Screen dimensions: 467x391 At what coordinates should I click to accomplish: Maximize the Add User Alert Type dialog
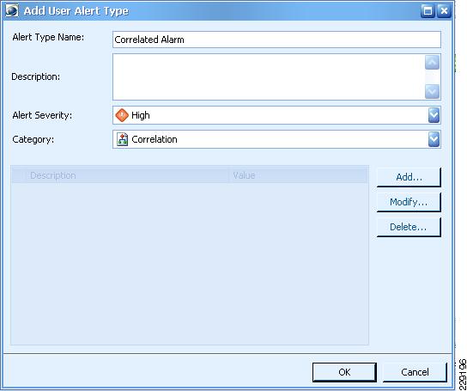click(428, 11)
